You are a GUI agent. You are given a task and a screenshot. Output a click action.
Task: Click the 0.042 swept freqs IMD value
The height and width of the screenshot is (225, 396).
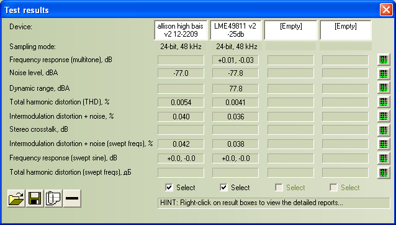click(x=181, y=144)
